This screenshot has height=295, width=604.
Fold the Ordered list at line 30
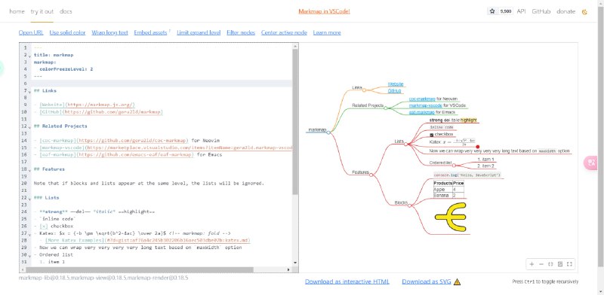[x=30, y=255]
